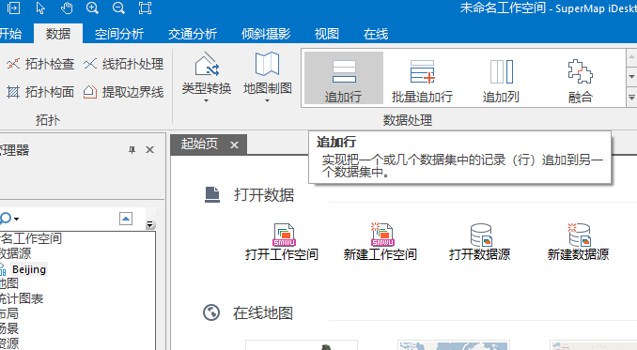Switch to the 数据 ribbon tab
Screen dimensions: 637x350
(x=58, y=34)
